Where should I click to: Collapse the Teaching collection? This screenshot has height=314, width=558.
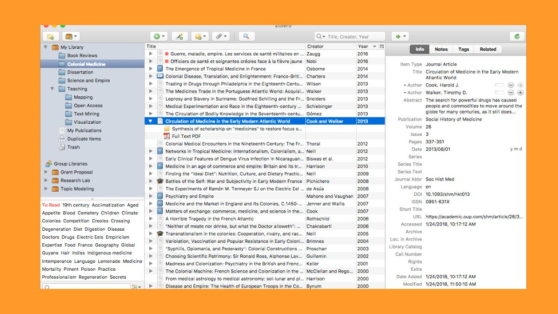pos(53,88)
